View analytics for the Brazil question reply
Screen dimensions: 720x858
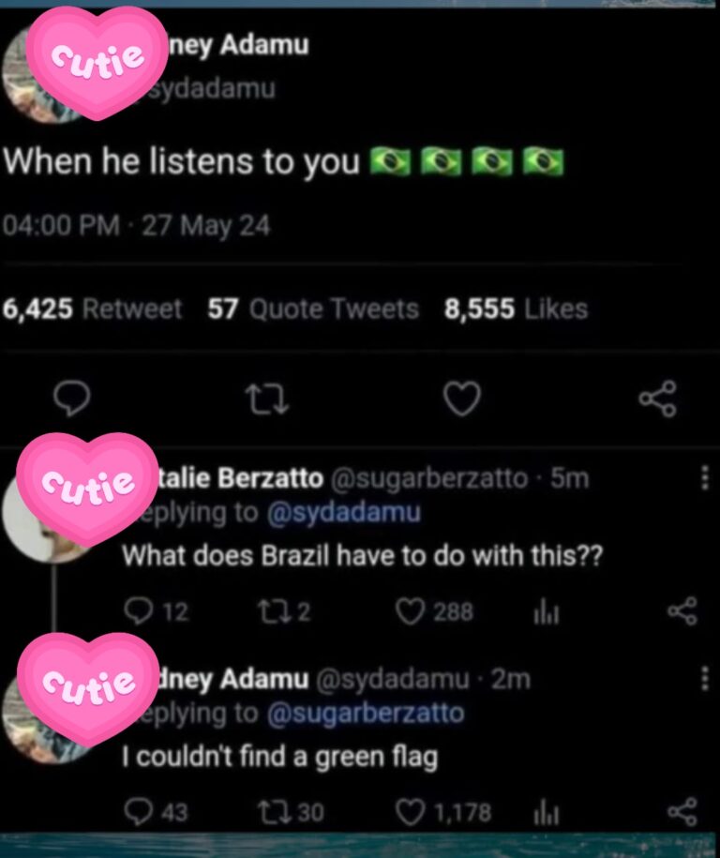[546, 612]
